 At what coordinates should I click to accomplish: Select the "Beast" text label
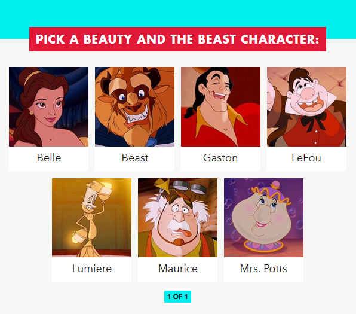[x=135, y=158]
